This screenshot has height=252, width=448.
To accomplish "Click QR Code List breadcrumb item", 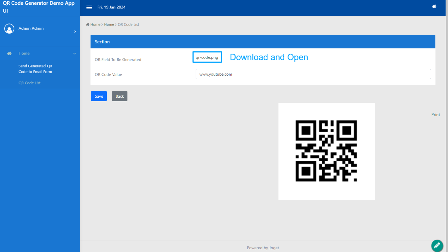I will click(128, 24).
